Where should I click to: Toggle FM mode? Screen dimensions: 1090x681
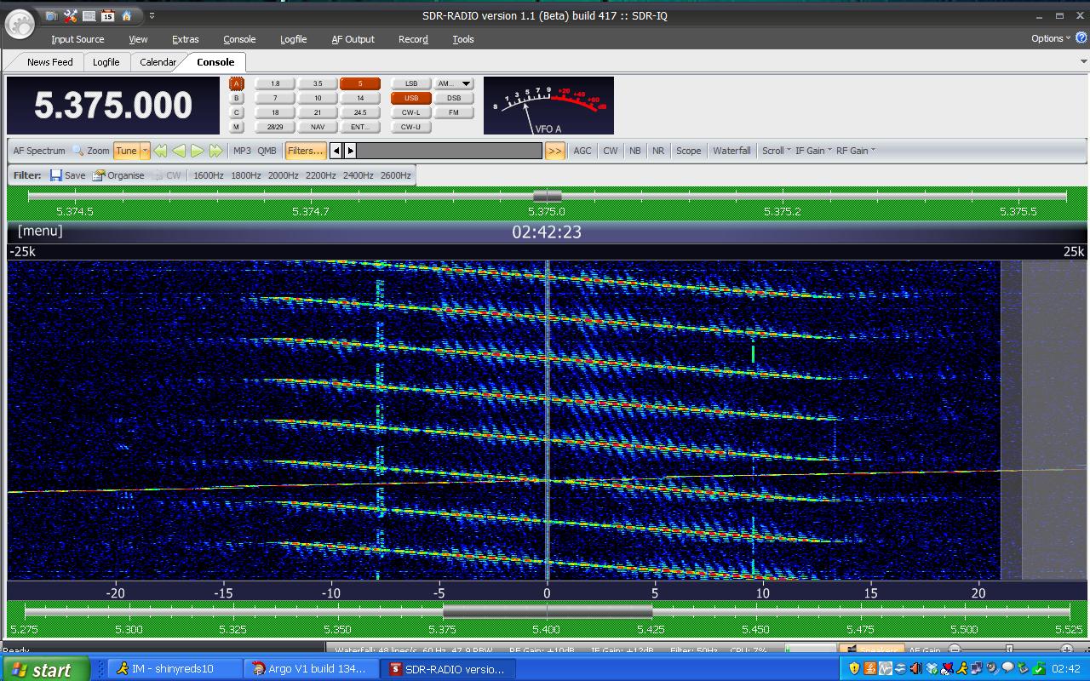[454, 112]
